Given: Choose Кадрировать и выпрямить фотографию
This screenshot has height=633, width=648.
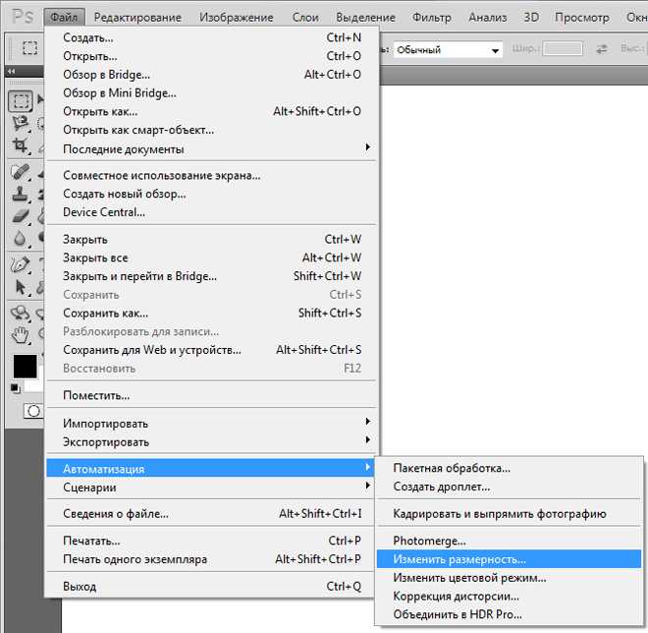Looking at the screenshot, I should tap(510, 514).
